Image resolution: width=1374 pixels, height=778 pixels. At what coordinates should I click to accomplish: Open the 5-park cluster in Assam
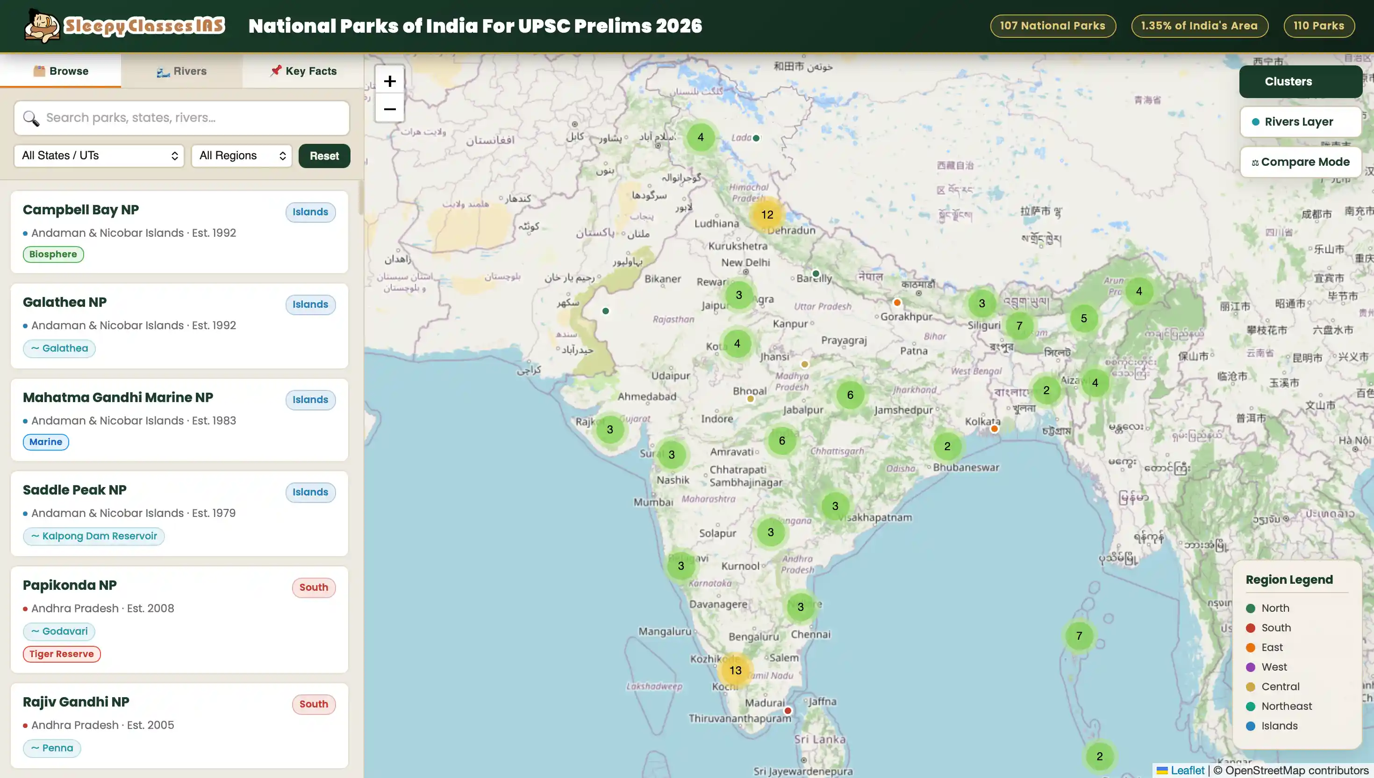tap(1084, 318)
